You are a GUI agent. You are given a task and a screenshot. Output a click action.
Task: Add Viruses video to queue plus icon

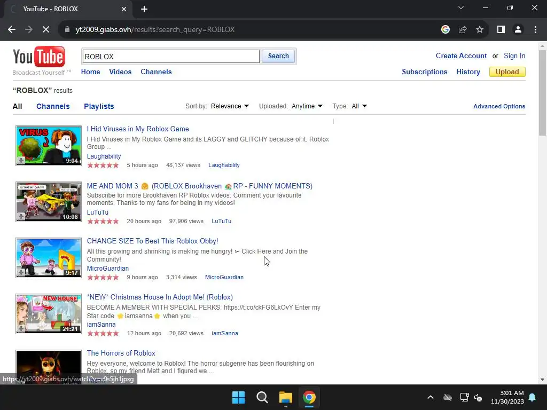pos(21,161)
